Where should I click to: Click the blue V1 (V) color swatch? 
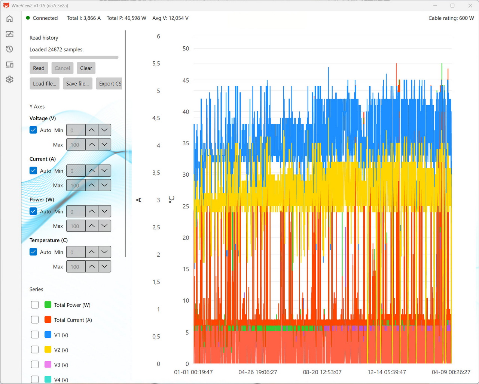coord(48,335)
